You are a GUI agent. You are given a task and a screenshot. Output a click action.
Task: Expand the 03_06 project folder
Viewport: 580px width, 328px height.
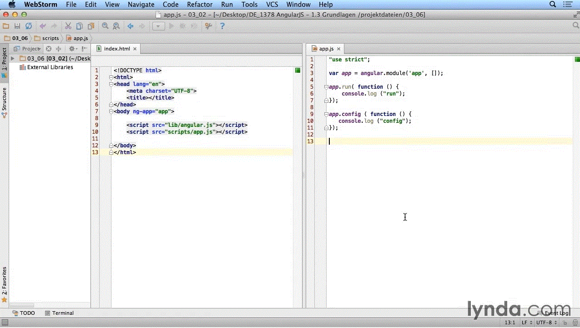click(13, 59)
